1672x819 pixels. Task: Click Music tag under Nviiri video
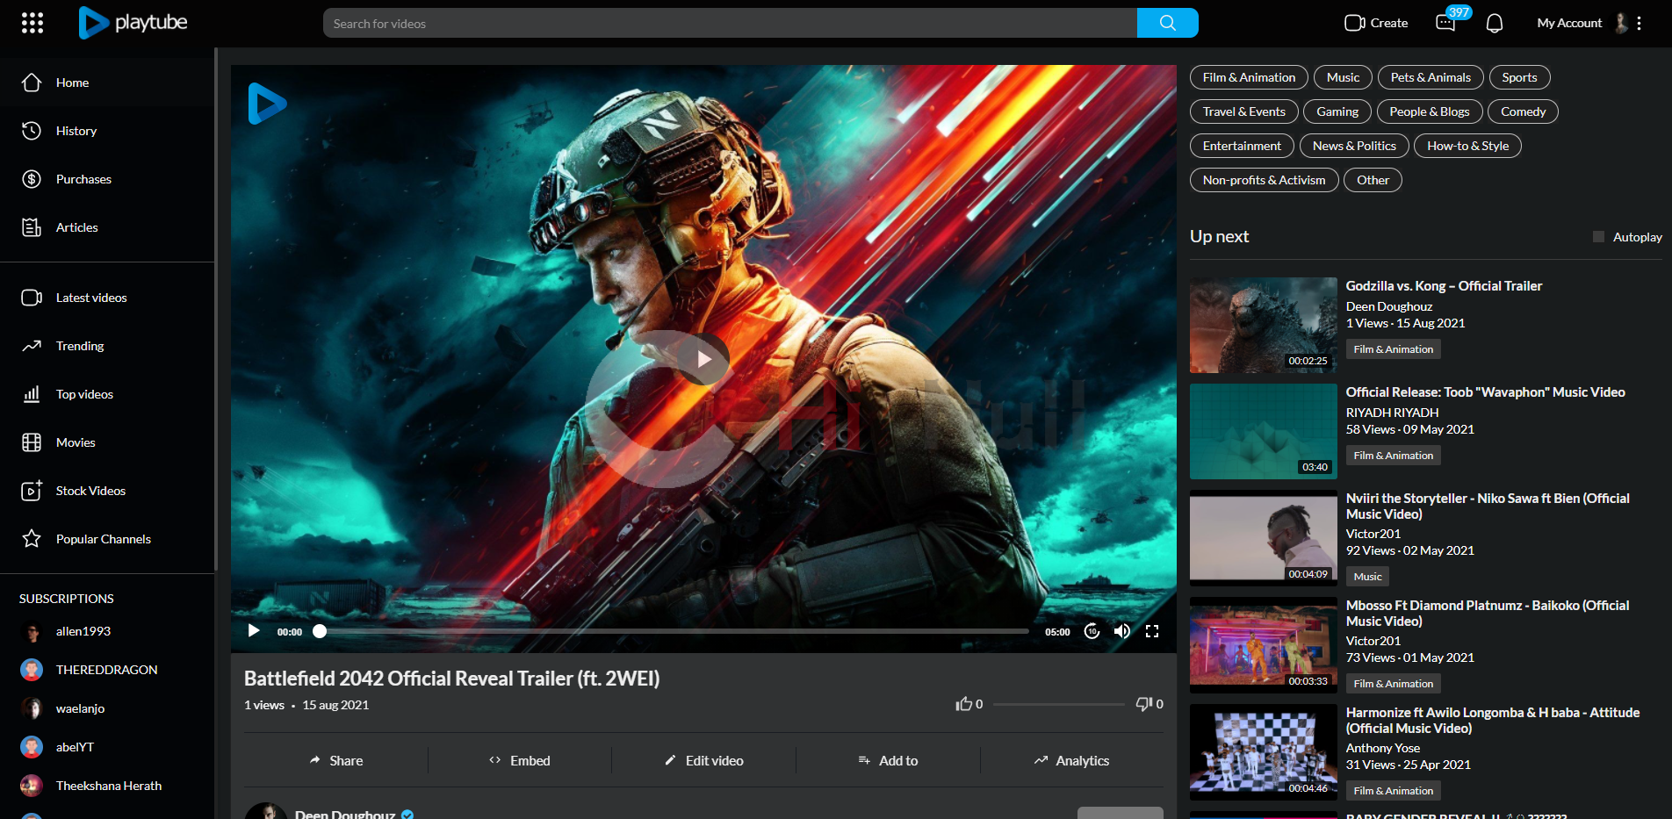tap(1367, 577)
